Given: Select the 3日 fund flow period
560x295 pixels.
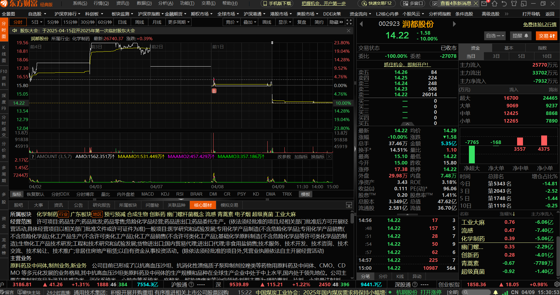Looking at the screenshot, I should (x=496, y=56).
